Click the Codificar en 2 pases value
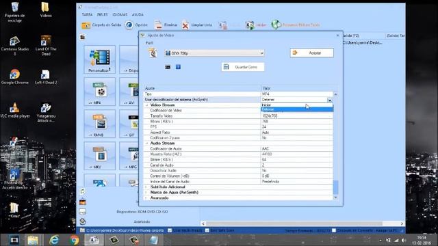The height and width of the screenshot is (246, 438). pyautogui.click(x=297, y=138)
